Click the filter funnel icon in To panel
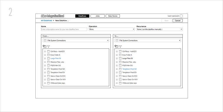Screen dimensions: 223x112 point(120,46)
